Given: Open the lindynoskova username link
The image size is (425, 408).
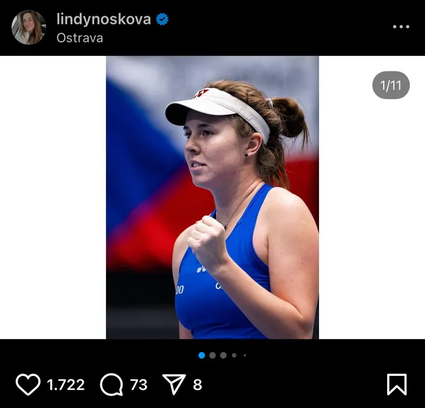Looking at the screenshot, I should (104, 19).
